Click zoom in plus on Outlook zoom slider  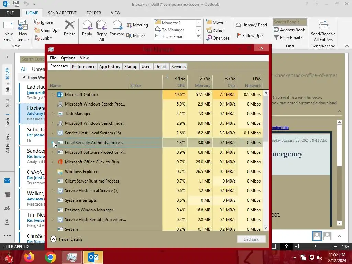click(x=335, y=246)
